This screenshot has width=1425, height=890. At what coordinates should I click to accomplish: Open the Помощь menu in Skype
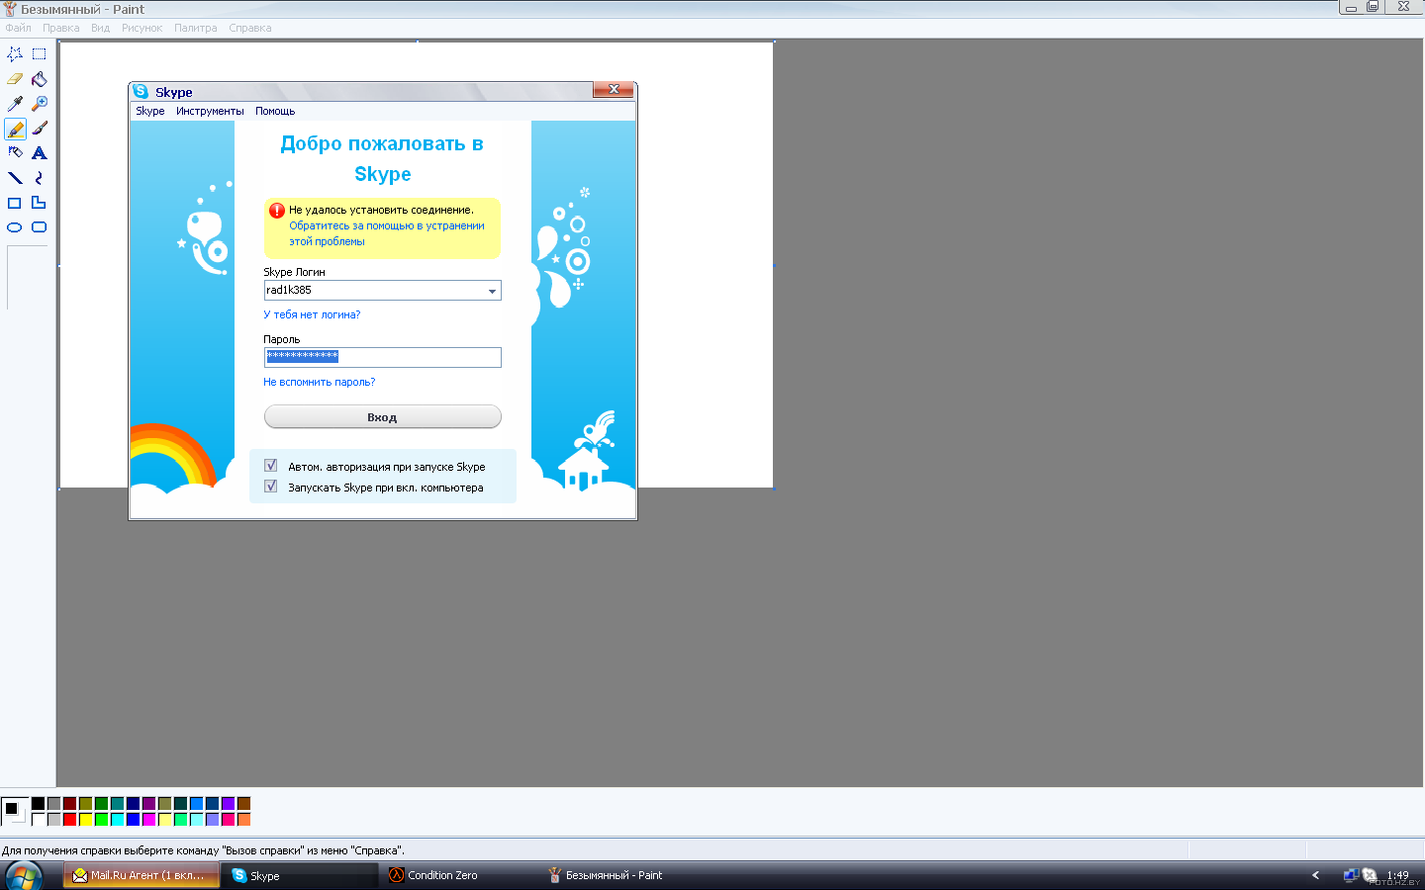click(x=275, y=111)
